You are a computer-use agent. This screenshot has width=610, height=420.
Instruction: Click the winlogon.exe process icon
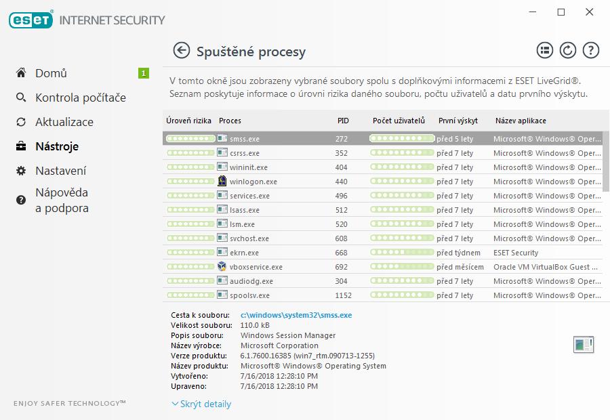222,181
